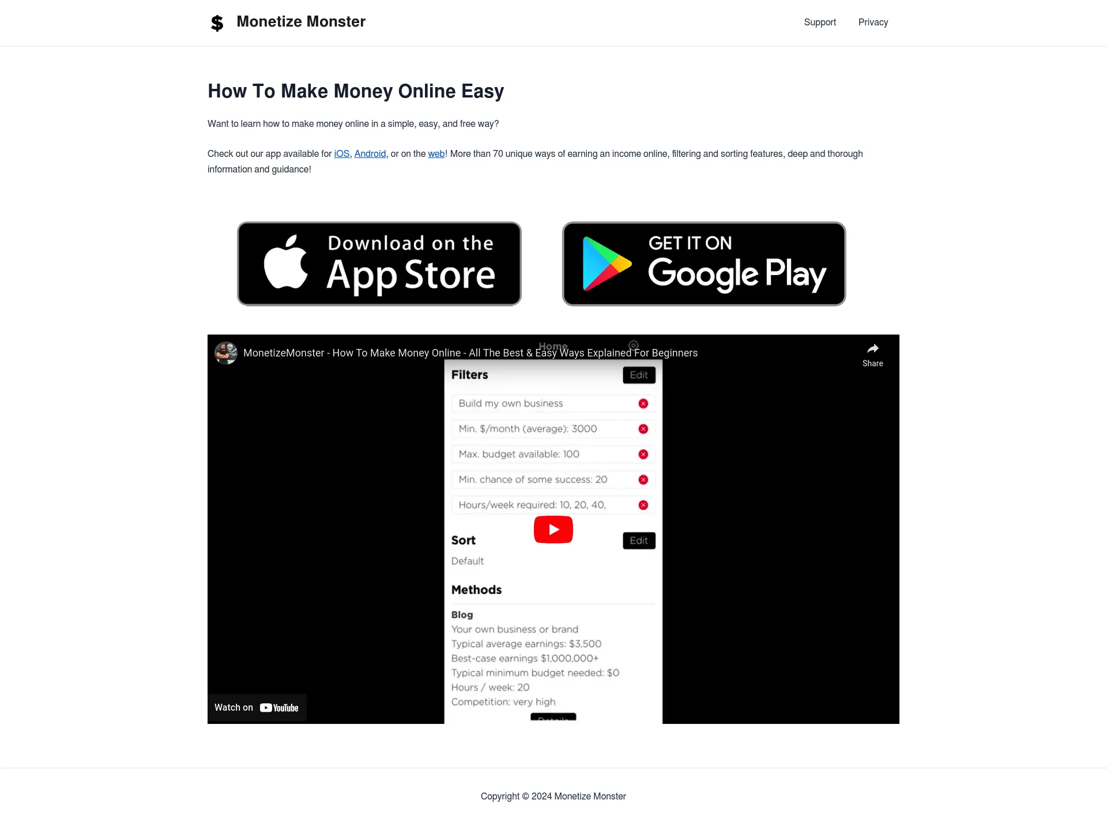Image resolution: width=1107 pixels, height=826 pixels.
Task: Toggle the red remove icon for Hours/week filter
Action: coord(643,504)
